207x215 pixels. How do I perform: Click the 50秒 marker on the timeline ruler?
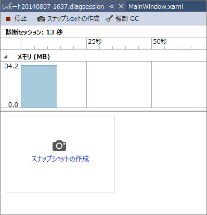[160, 42]
